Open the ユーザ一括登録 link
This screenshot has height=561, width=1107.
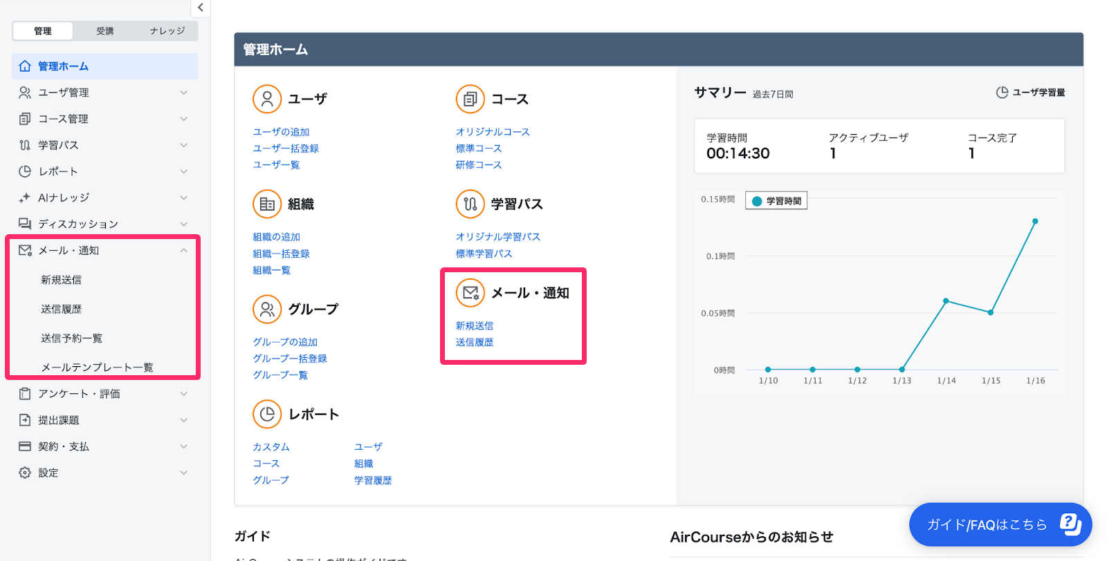[x=286, y=149]
